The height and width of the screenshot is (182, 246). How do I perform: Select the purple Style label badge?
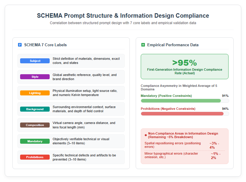[35, 77]
